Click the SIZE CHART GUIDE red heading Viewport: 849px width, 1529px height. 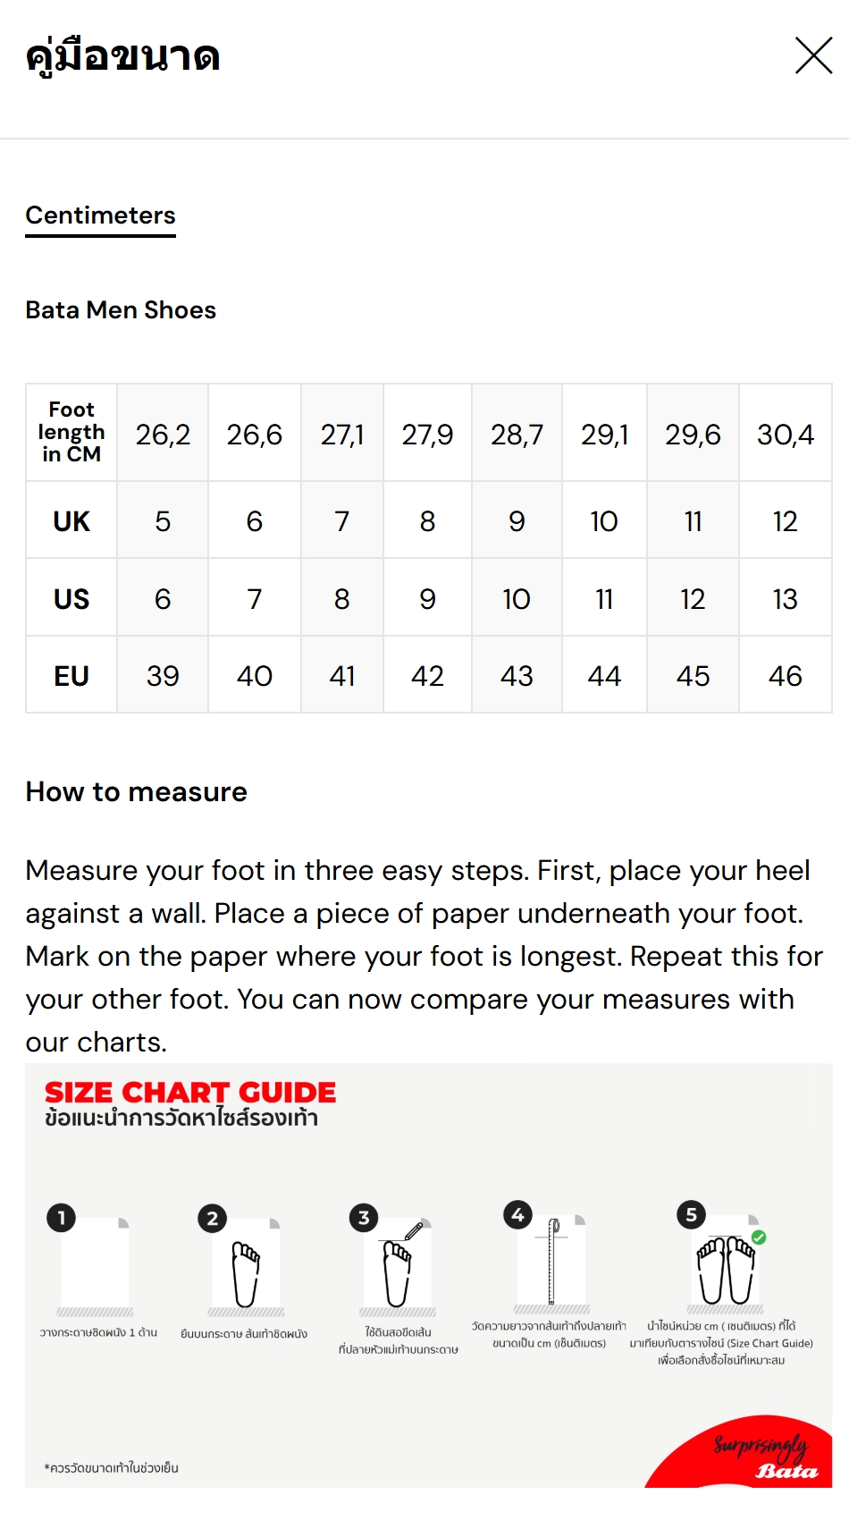pyautogui.click(x=190, y=1092)
